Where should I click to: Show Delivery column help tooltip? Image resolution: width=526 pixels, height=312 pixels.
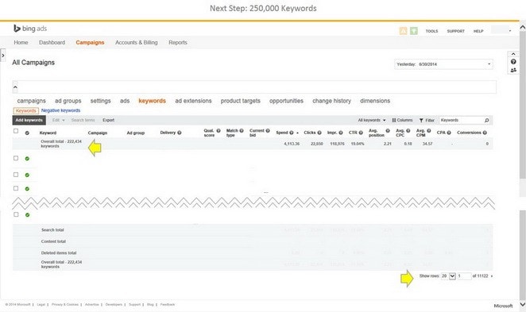[180, 133]
